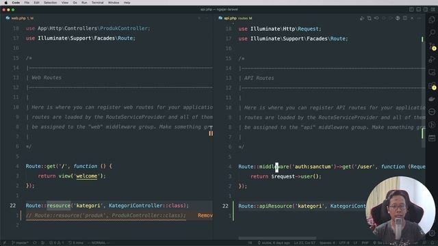Open the Selection menu
Screen dimensions: 438x246
[x=50, y=3]
